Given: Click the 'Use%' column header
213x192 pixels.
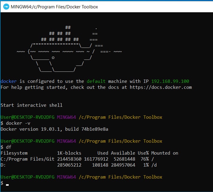Looking at the screenshot, I should pyautogui.click(x=143, y=153).
